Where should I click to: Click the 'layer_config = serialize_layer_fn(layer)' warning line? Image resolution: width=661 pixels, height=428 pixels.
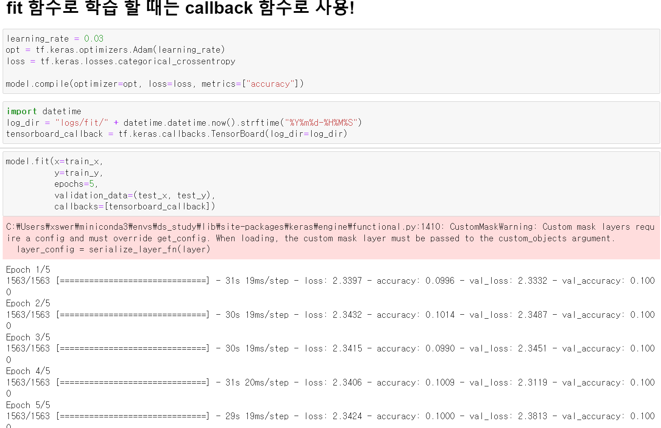pyautogui.click(x=113, y=249)
